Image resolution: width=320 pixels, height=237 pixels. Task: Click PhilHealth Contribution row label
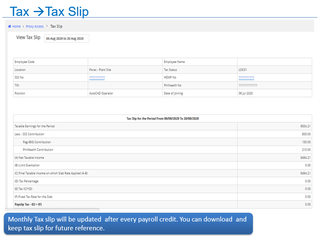click(38, 150)
